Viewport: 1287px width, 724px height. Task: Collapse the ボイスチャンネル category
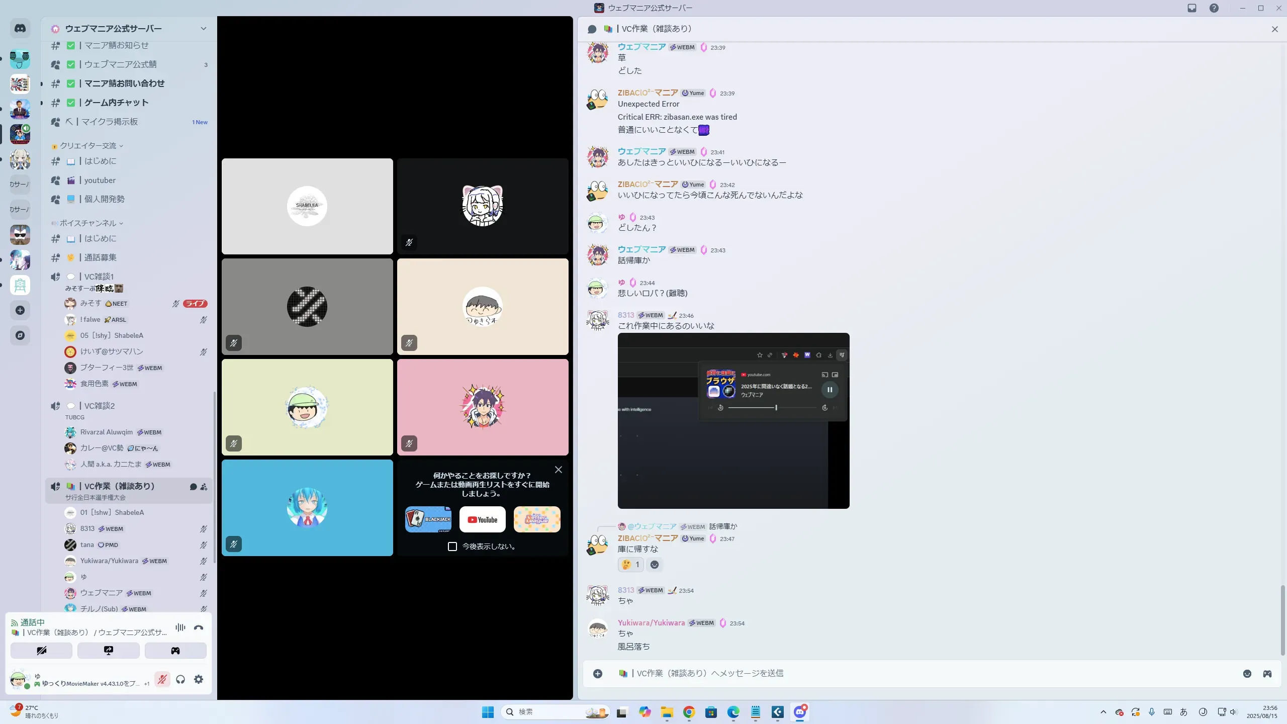click(x=88, y=223)
